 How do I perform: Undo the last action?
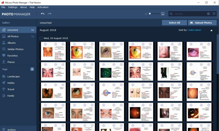pyautogui.click(x=43, y=14)
